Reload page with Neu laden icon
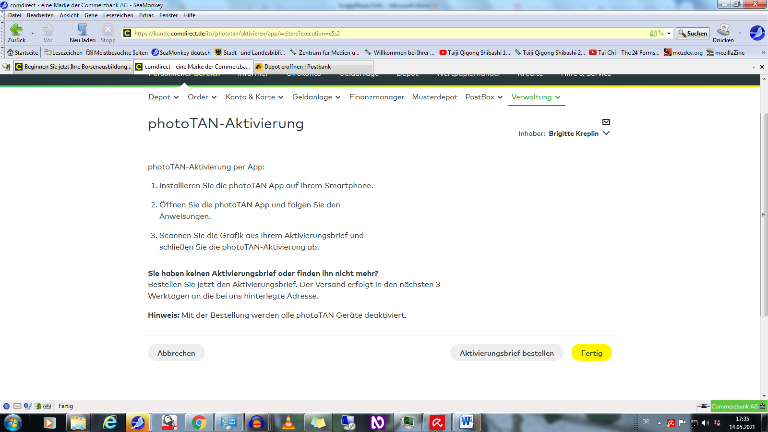The image size is (768, 432). [82, 30]
